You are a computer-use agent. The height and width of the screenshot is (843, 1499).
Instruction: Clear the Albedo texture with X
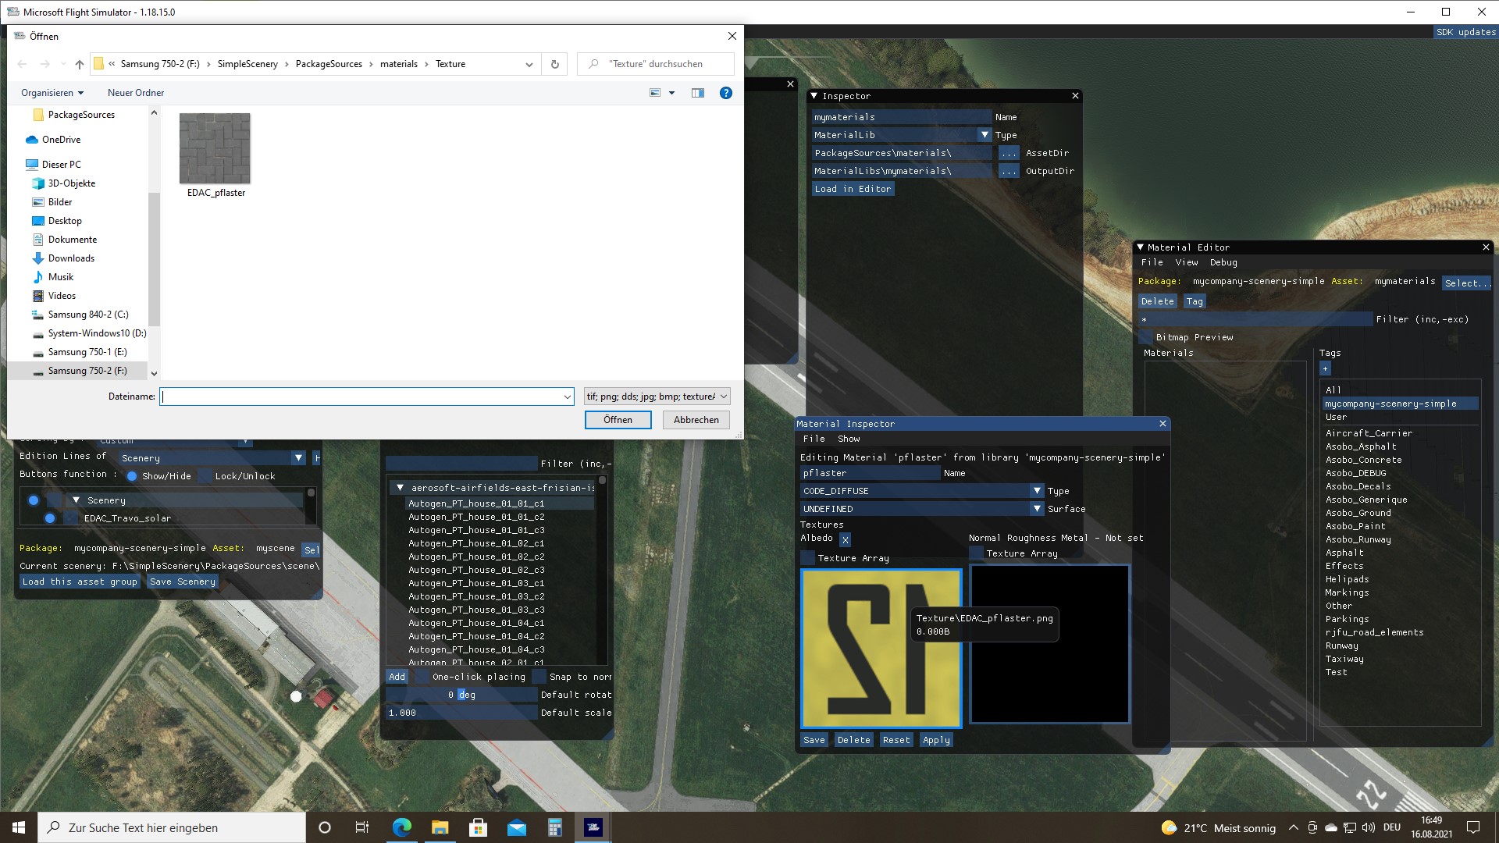(x=845, y=539)
